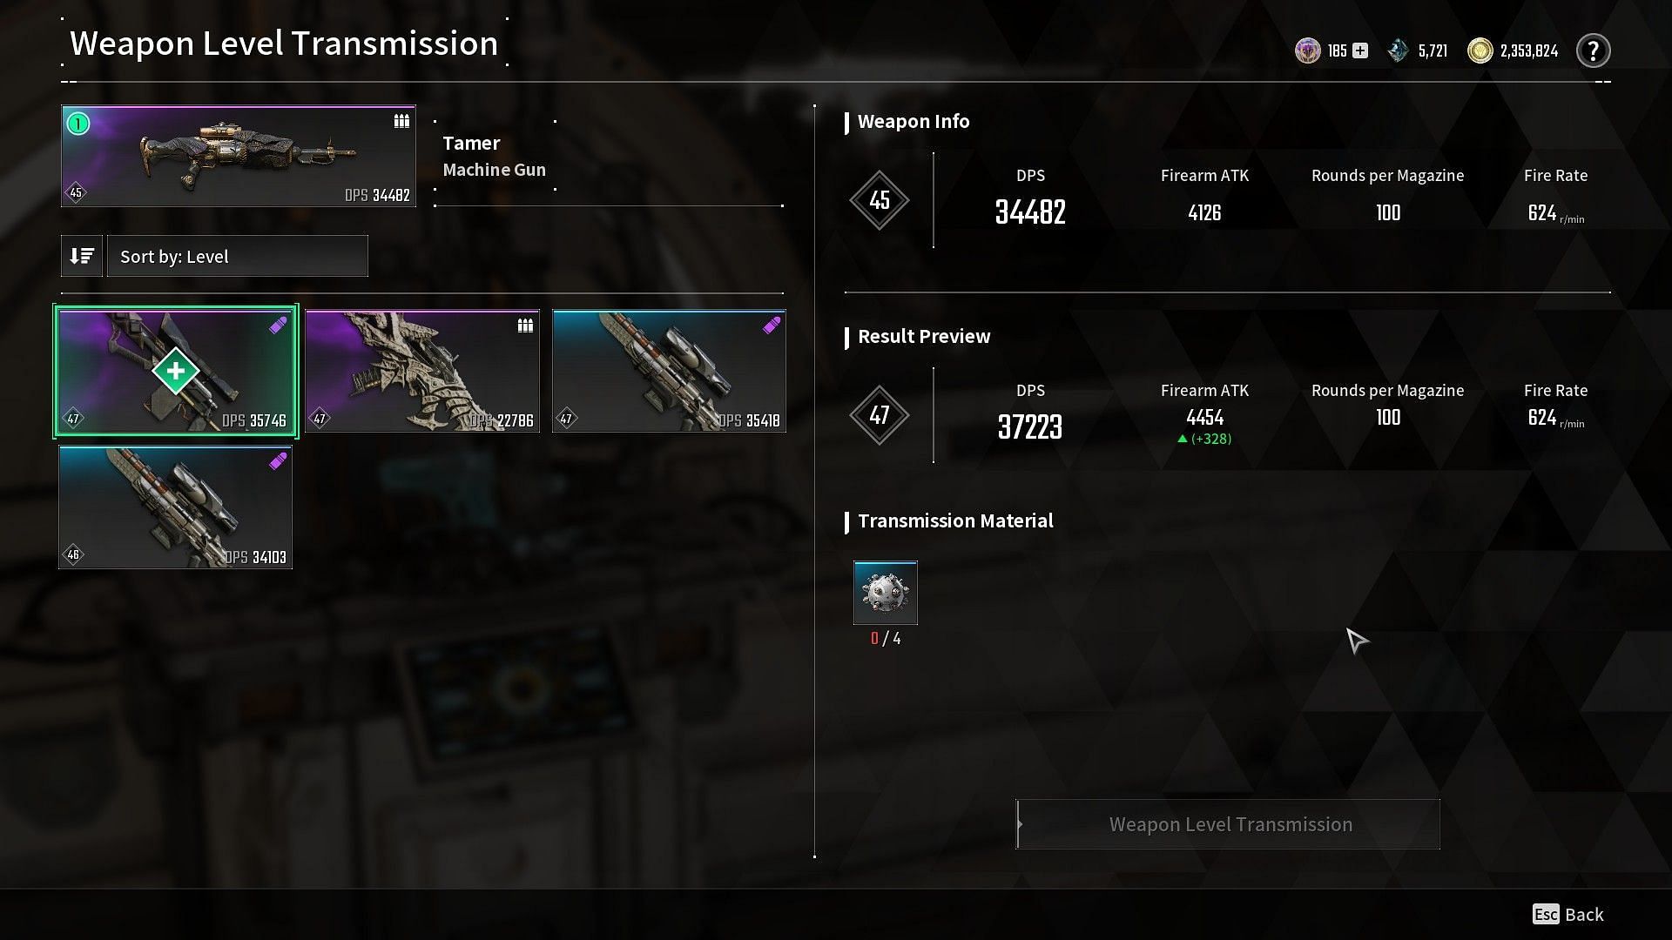Expand the Result Preview panel

[925, 335]
